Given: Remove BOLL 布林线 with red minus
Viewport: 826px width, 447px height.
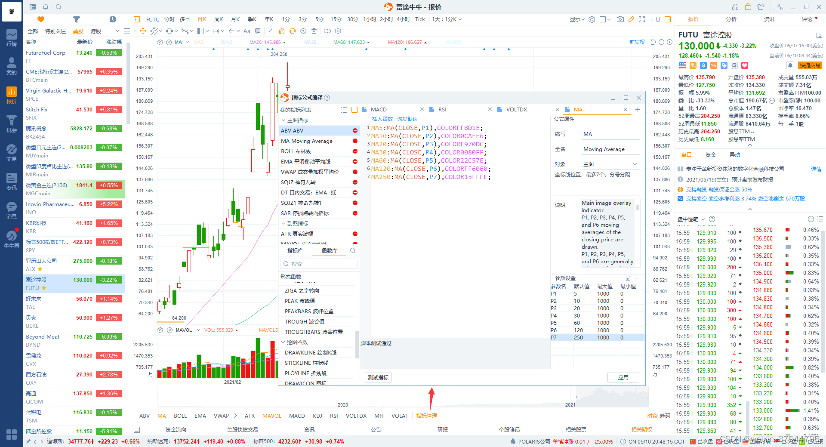Looking at the screenshot, I should tap(355, 151).
